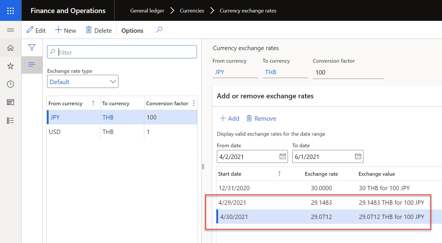This screenshot has height=243, width=442.
Task: Click exchange rate 30.0000 cell
Action: (321, 188)
